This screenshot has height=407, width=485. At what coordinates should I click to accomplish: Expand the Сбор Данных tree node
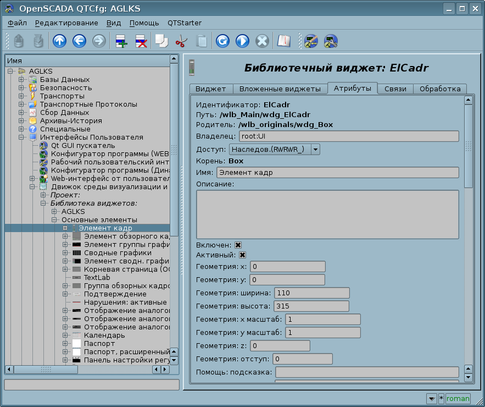(21, 112)
